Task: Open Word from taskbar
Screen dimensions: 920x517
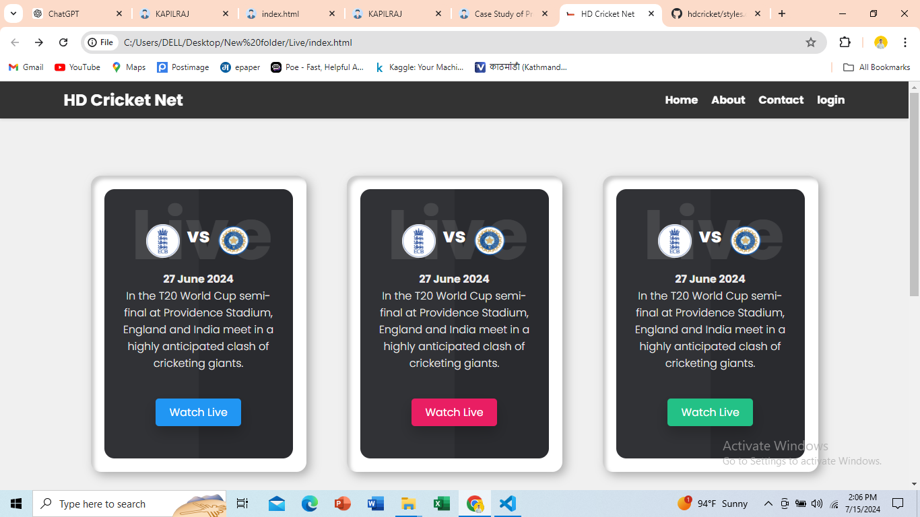Action: pyautogui.click(x=375, y=504)
